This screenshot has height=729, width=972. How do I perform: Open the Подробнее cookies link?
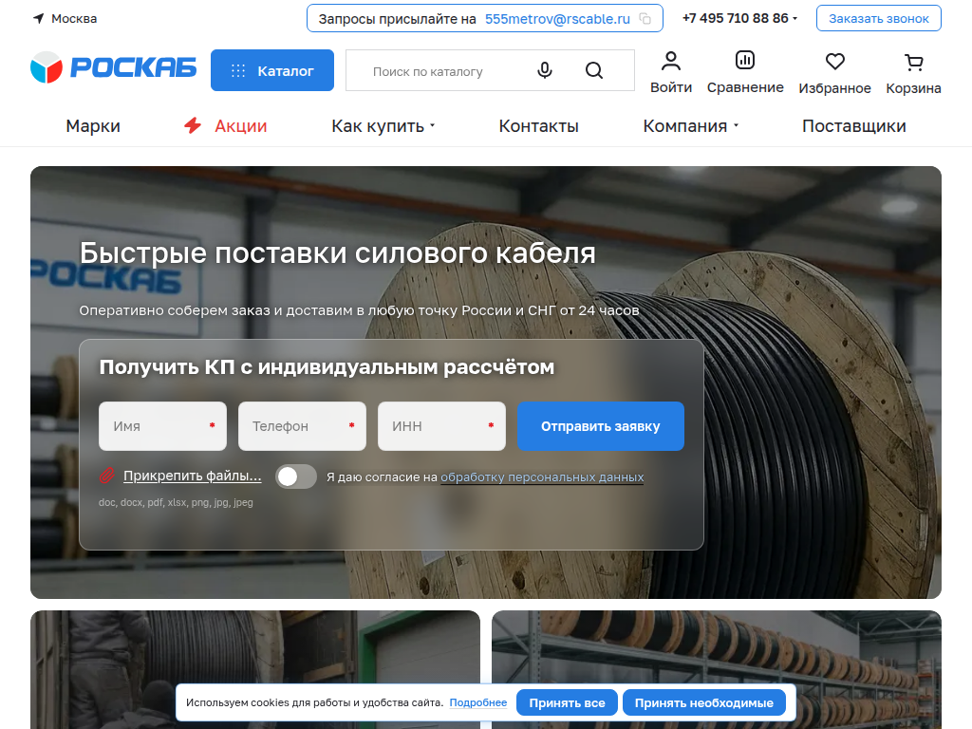tap(478, 702)
